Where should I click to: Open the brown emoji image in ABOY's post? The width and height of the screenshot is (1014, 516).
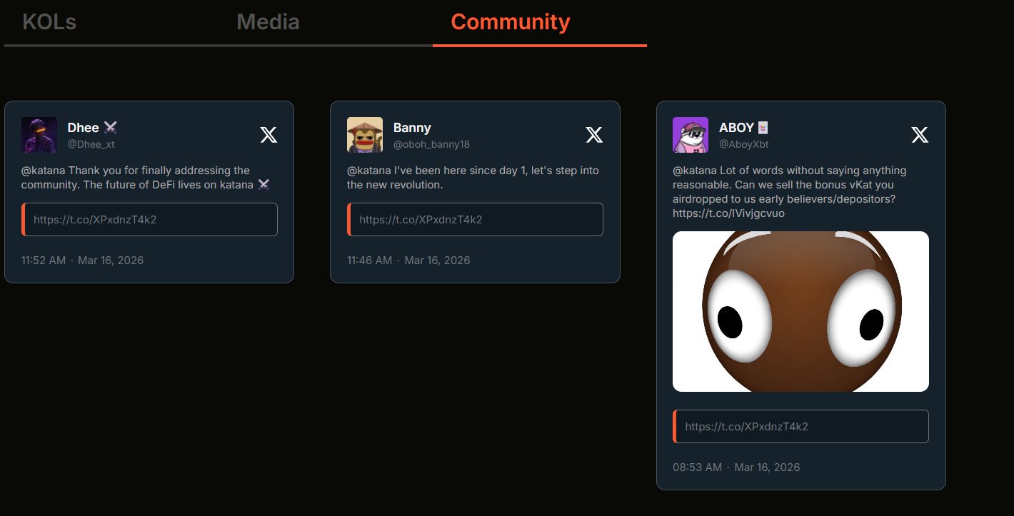pos(801,311)
